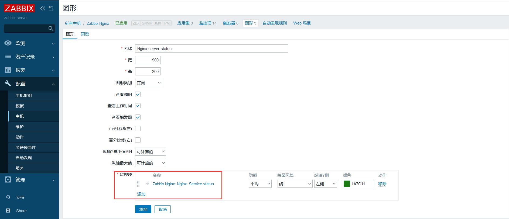Open the 纵轴Y侧 dropdown showing 左侧
Image resolution: width=509 pixels, height=219 pixels.
[326, 184]
